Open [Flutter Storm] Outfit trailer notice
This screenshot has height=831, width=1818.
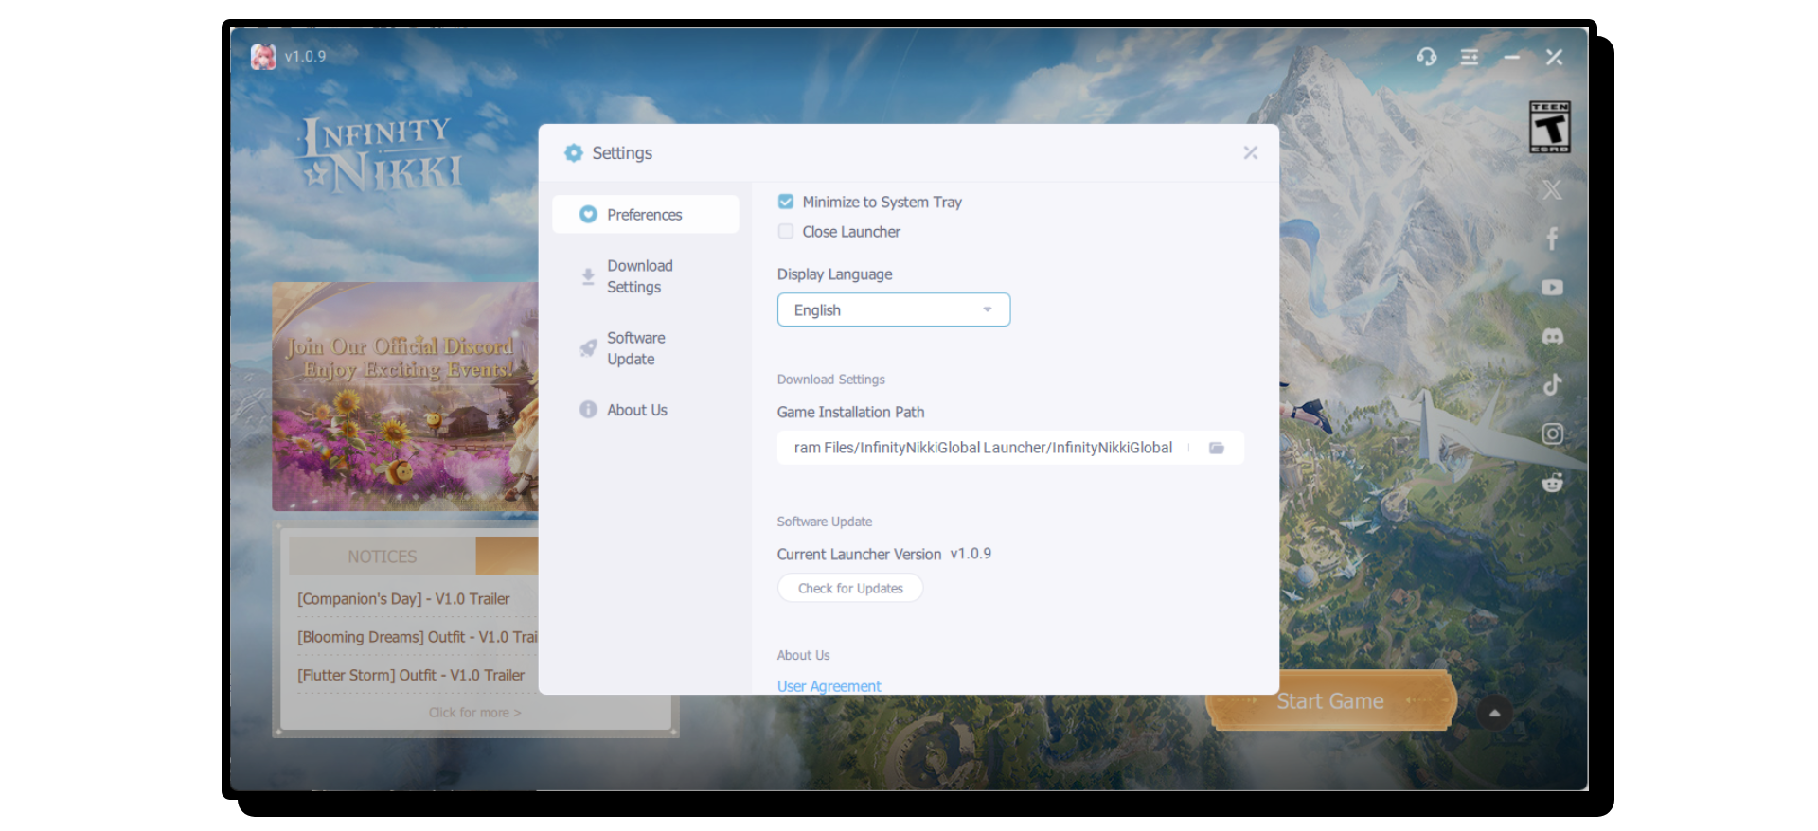(x=411, y=675)
